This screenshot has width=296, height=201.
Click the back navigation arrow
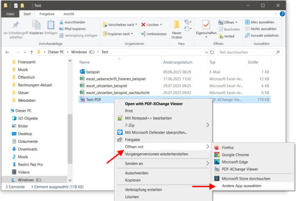[x=7, y=52]
